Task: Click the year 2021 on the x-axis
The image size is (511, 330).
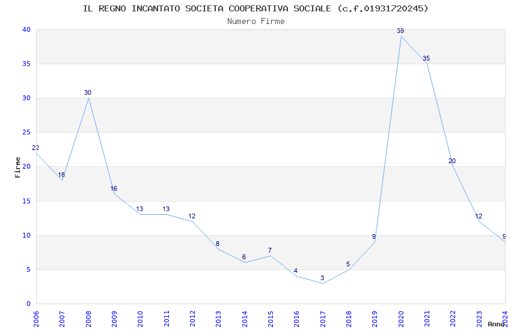Action: coord(427,319)
